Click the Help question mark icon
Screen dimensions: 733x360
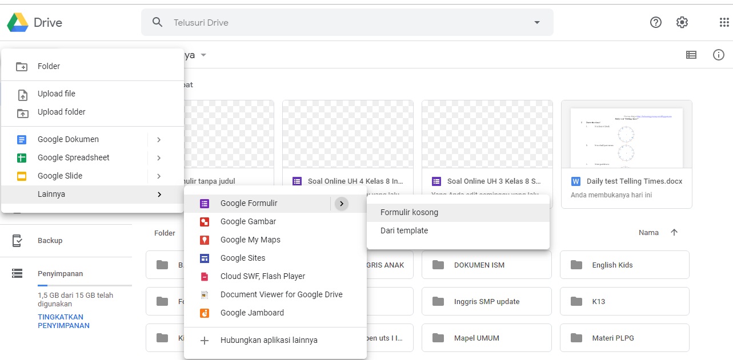coord(656,22)
